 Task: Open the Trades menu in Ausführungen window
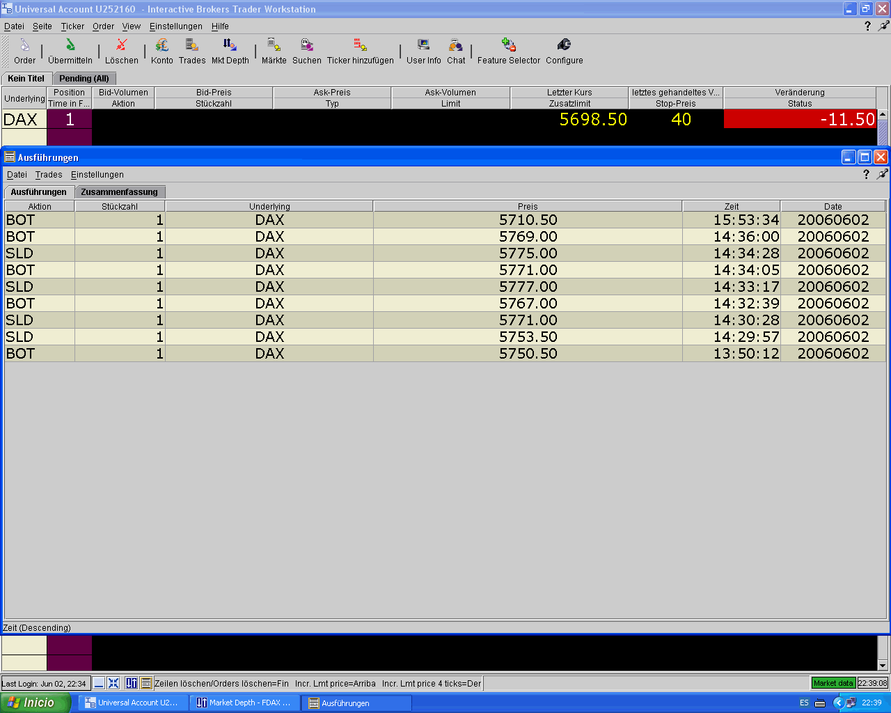(x=49, y=174)
